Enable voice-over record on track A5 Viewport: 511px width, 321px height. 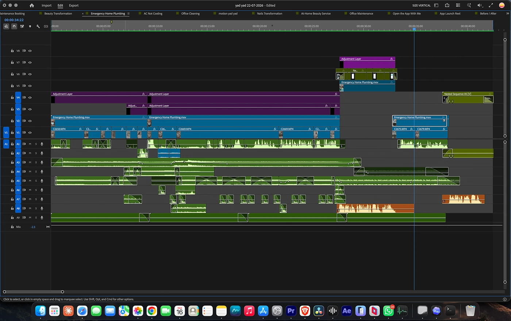(x=42, y=181)
